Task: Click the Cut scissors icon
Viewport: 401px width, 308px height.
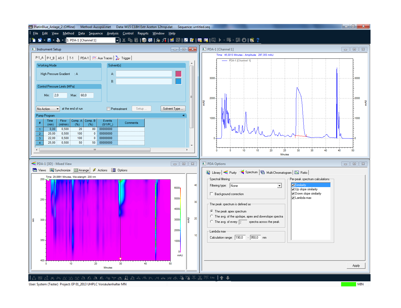Action: [124, 40]
